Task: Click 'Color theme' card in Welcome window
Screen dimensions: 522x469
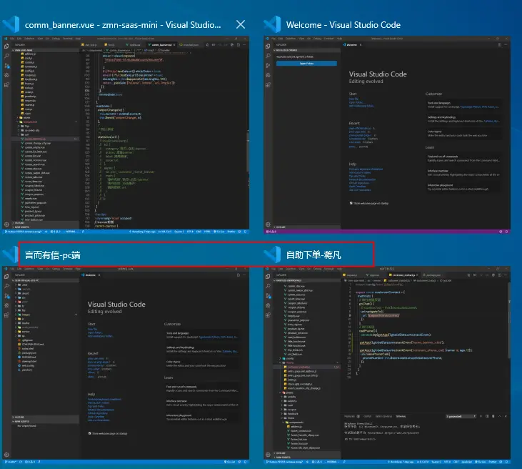Action: point(463,133)
